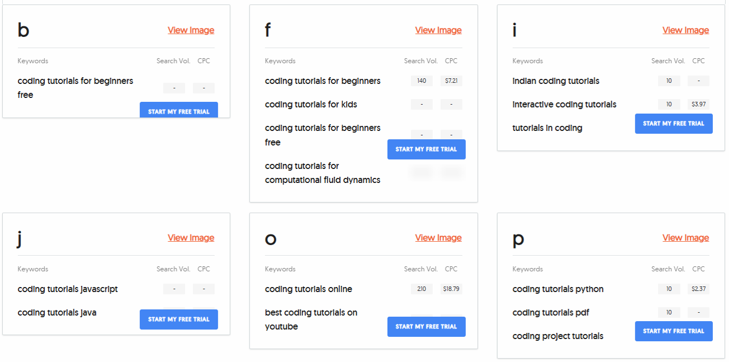The image size is (729, 362).
Task: Open View Image link in the p card
Action: [x=685, y=238]
